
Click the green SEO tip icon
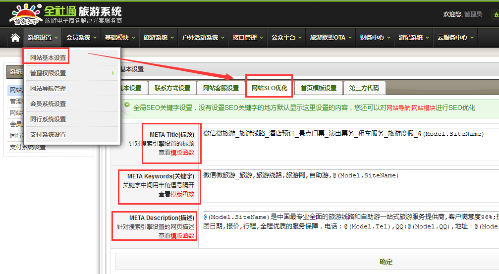click(x=126, y=106)
